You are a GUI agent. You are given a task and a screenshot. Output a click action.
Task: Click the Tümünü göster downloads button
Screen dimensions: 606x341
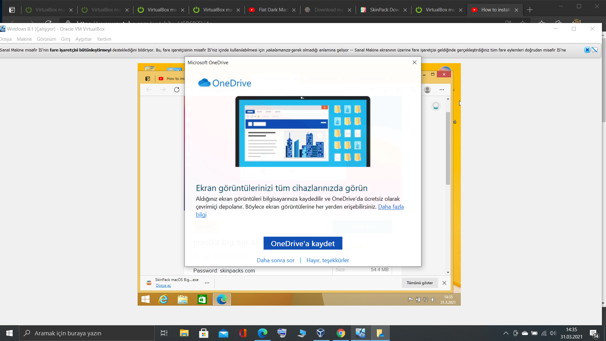tap(419, 283)
